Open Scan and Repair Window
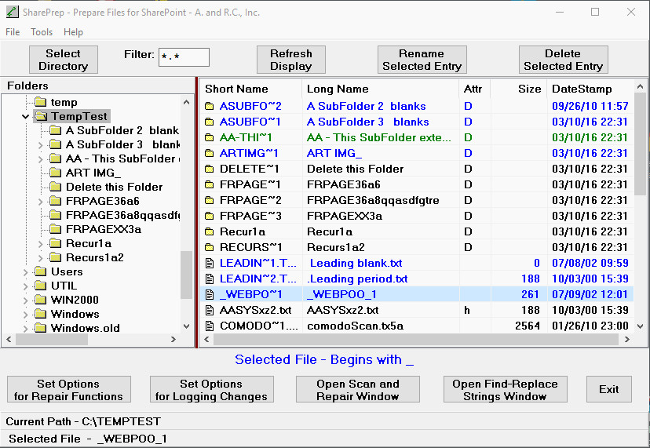650x448 pixels. tap(358, 390)
